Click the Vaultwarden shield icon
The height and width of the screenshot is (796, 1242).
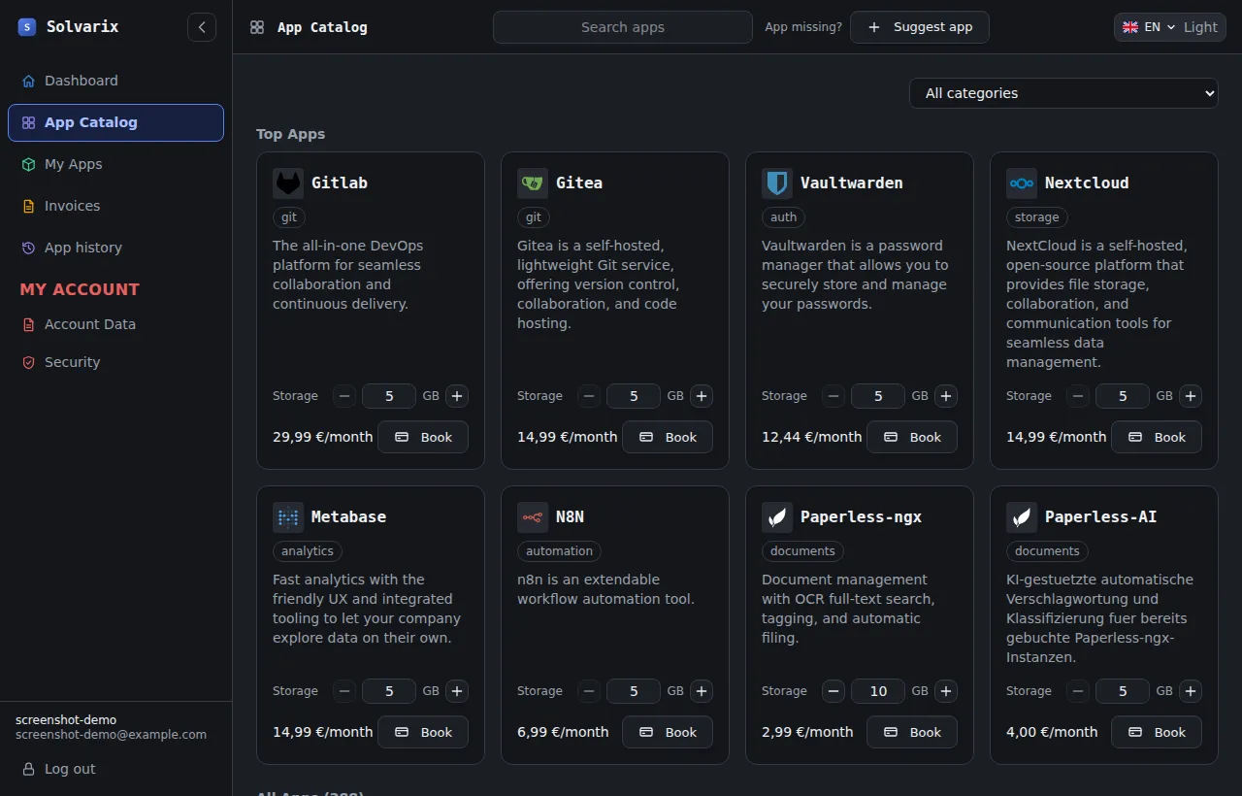point(777,182)
